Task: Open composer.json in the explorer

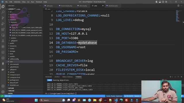Action: coord(15,75)
